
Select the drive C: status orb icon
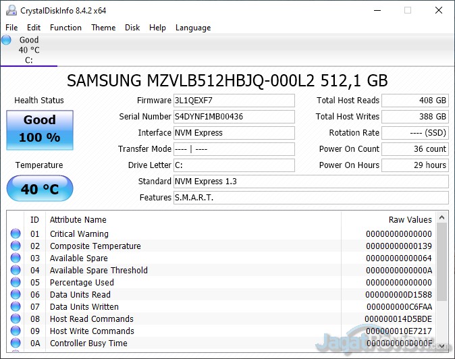(x=7, y=40)
